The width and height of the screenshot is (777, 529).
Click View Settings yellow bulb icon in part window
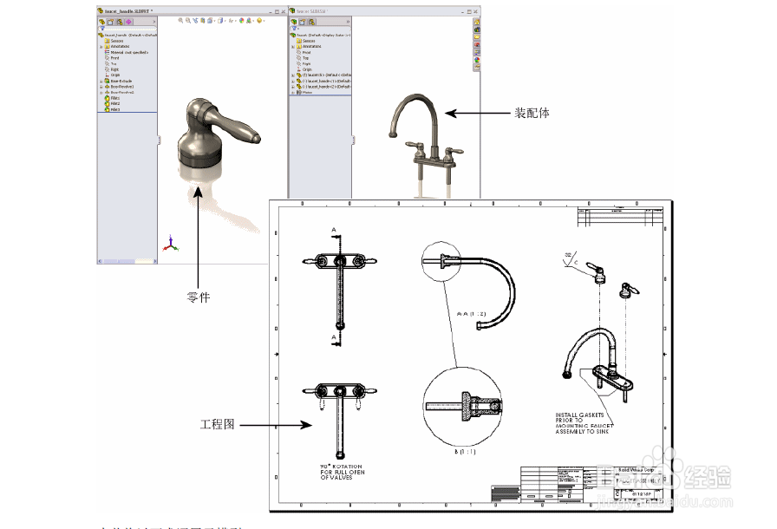coord(259,21)
